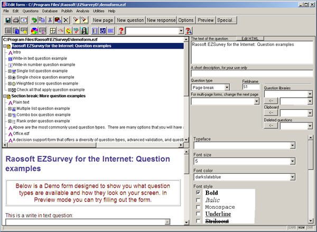Click the Paste clipboard icon
The height and width of the screenshot is (232, 317).
pos(58,20)
